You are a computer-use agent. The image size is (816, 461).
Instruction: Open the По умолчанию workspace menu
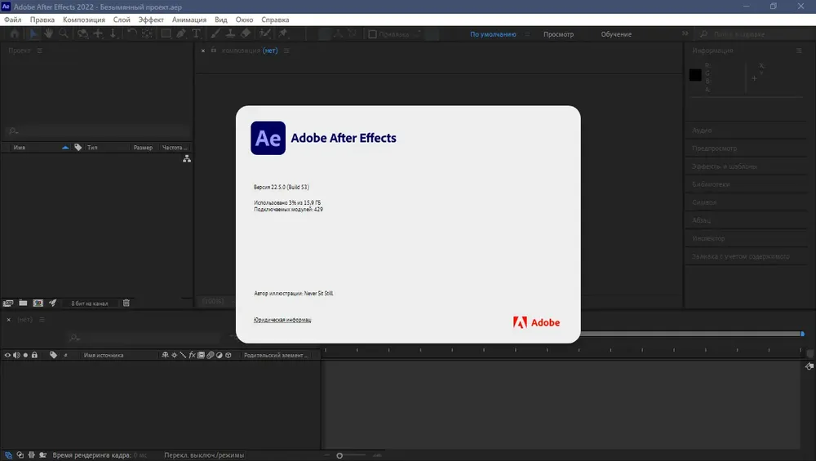point(527,33)
